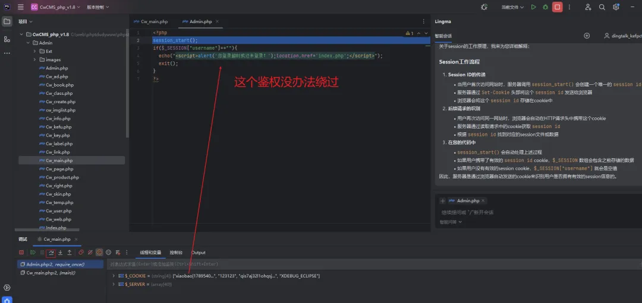Screen dimensions: 642x303
Task: Go to previous highlighted warning up arrow in editor
Action: coord(418,33)
